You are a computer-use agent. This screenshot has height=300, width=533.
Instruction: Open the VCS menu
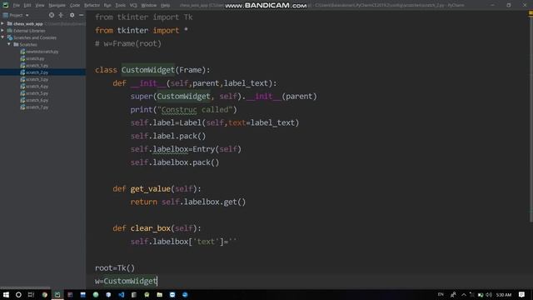[x=133, y=6]
